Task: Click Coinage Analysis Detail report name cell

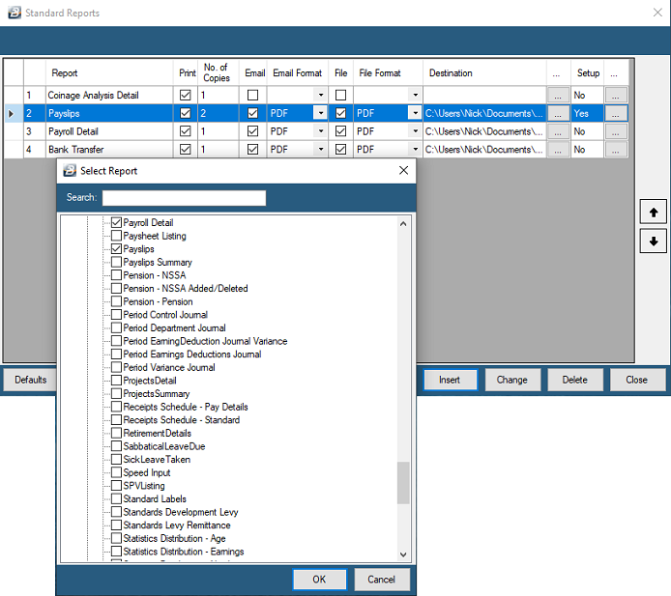Action: (109, 95)
